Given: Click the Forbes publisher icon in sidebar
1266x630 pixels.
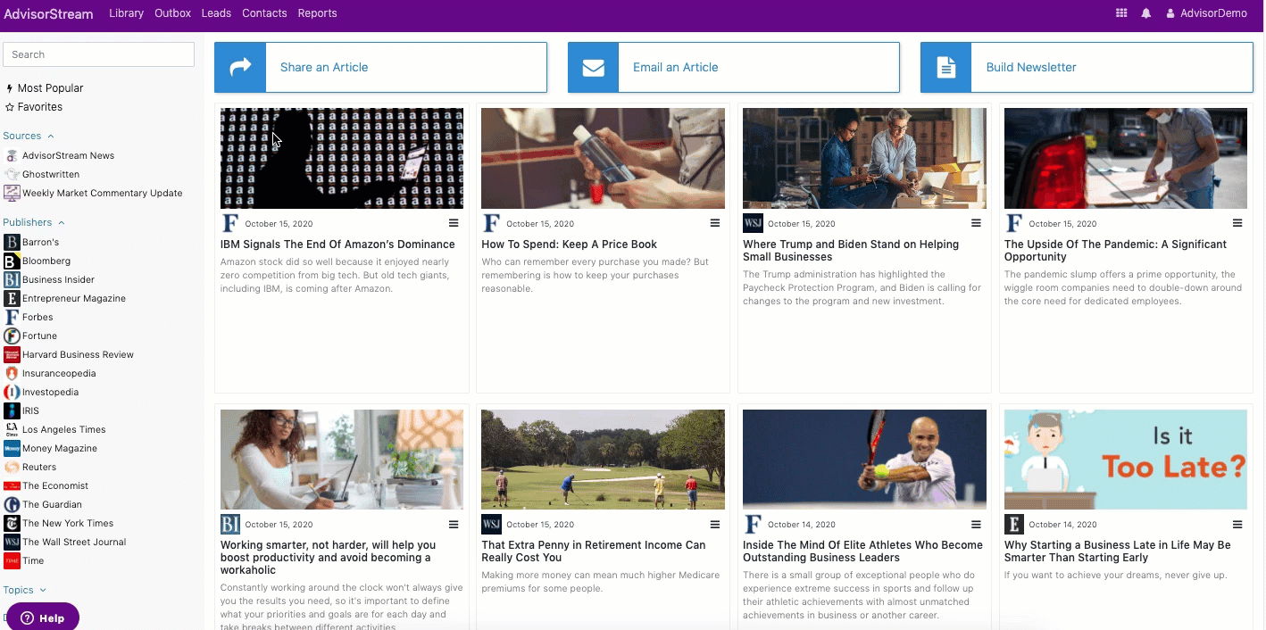Looking at the screenshot, I should [x=12, y=318].
